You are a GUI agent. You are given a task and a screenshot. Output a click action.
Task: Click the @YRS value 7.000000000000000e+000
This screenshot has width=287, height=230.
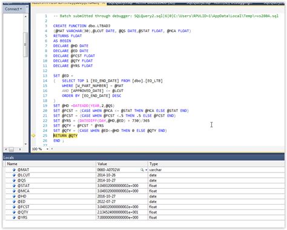[x=117, y=217]
